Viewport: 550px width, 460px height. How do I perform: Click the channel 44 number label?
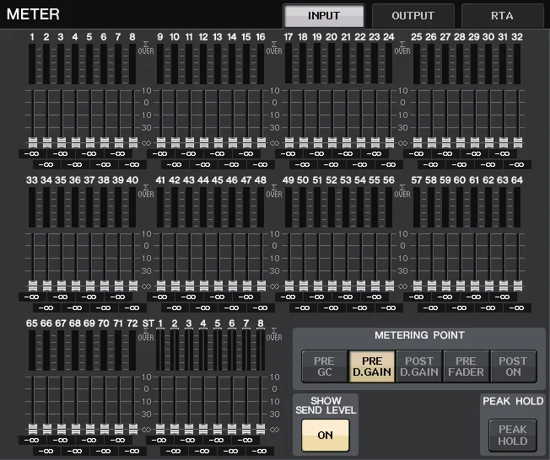(x=203, y=180)
